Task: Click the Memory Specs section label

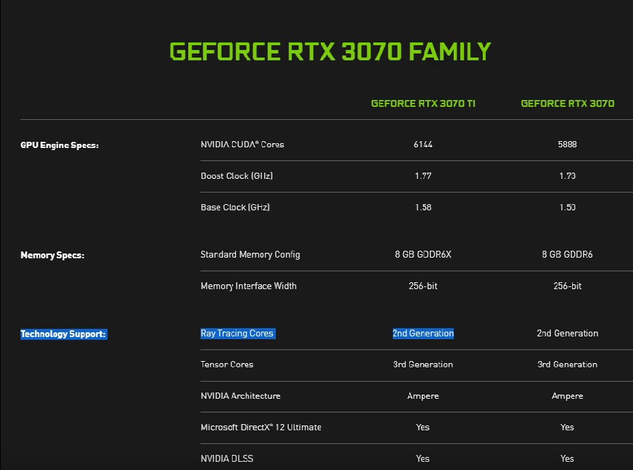Action: point(52,255)
